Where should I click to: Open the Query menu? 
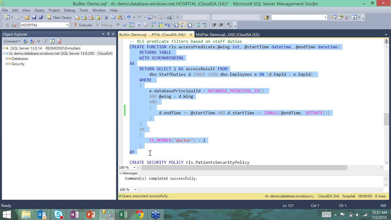[39, 10]
